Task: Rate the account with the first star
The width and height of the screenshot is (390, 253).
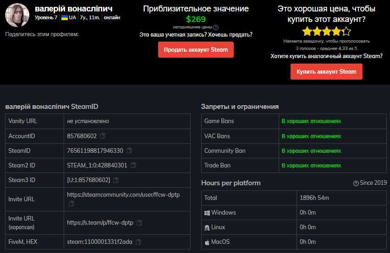Action: coord(307,32)
